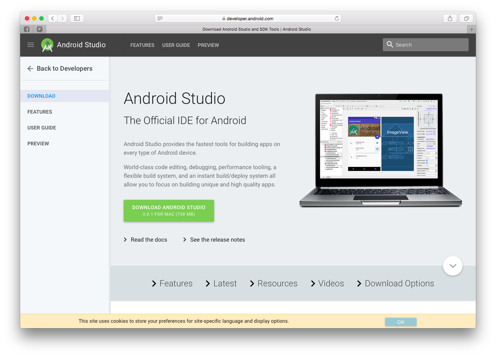Show all tabs overview
This screenshot has width=496, height=357.
point(466,18)
